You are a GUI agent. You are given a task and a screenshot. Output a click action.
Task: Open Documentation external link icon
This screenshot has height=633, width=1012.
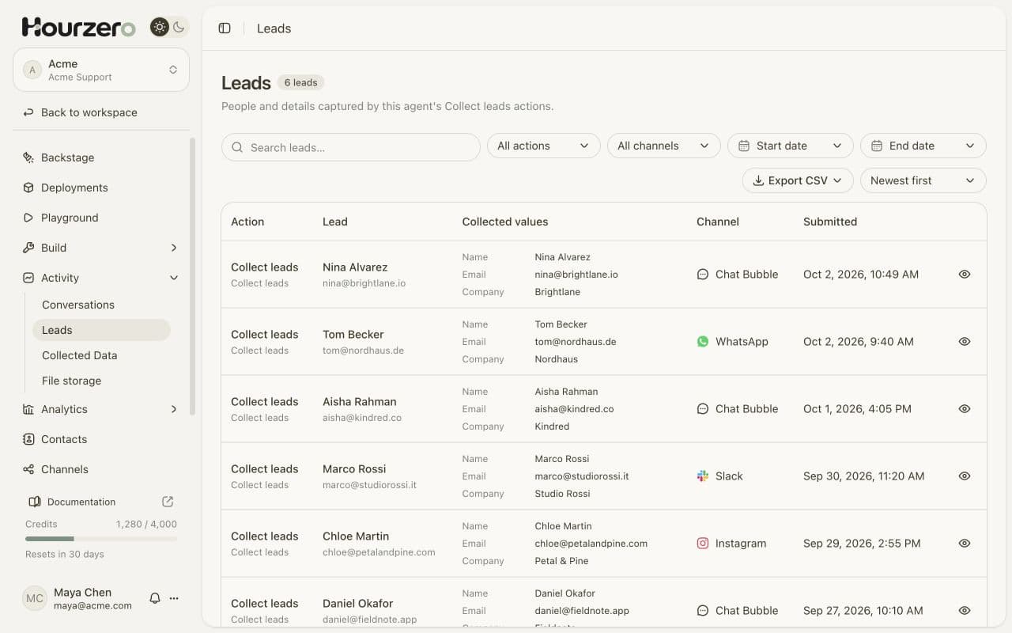tap(168, 502)
